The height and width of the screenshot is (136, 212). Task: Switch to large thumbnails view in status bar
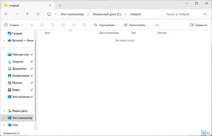pyautogui.click(x=208, y=133)
